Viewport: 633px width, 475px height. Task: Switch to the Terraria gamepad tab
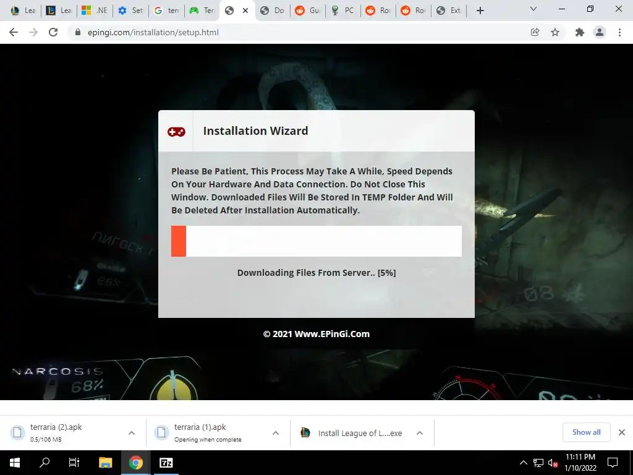[202, 11]
